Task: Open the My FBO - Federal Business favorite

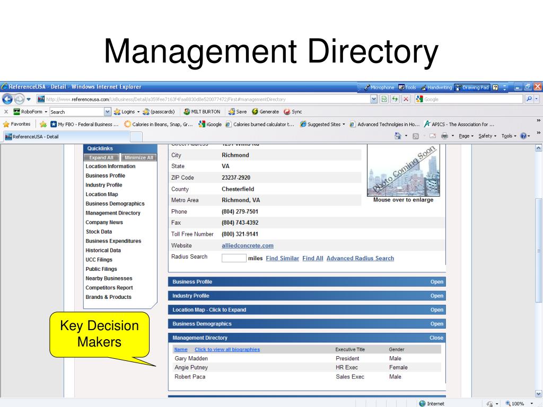Action: pyautogui.click(x=84, y=124)
